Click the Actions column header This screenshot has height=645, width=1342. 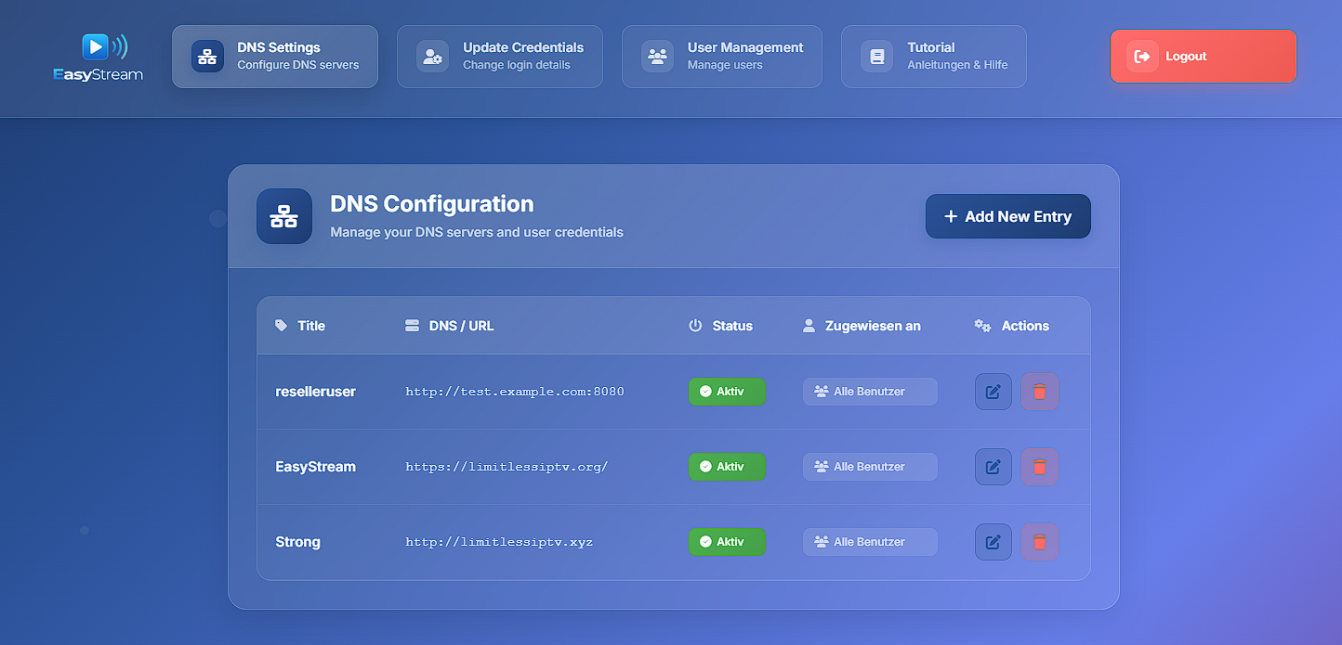(x=1012, y=326)
